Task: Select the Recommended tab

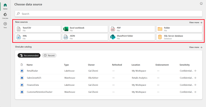Action: [x=29, y=55]
